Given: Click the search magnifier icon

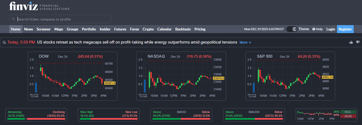Looking at the screenshot, I should 13,19.
